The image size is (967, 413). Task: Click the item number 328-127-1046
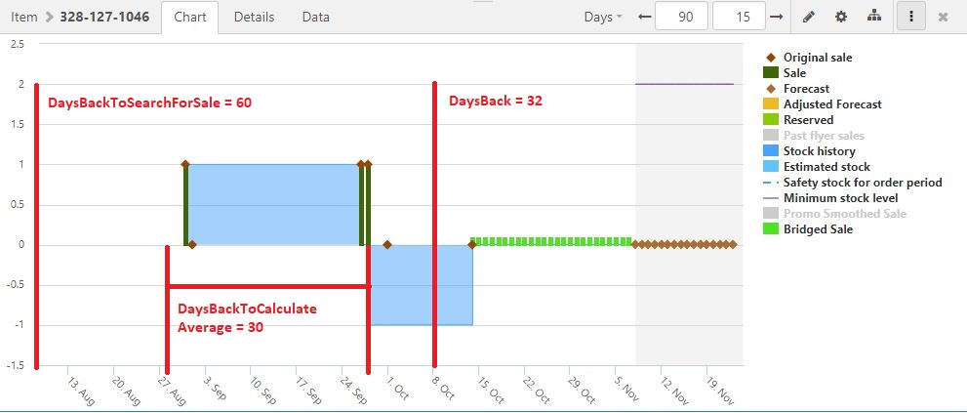103,18
